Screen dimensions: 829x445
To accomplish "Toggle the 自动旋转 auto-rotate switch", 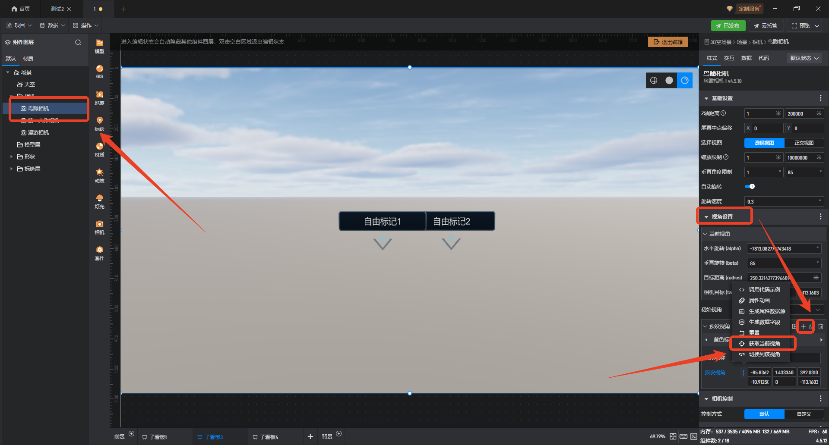I will coord(750,186).
